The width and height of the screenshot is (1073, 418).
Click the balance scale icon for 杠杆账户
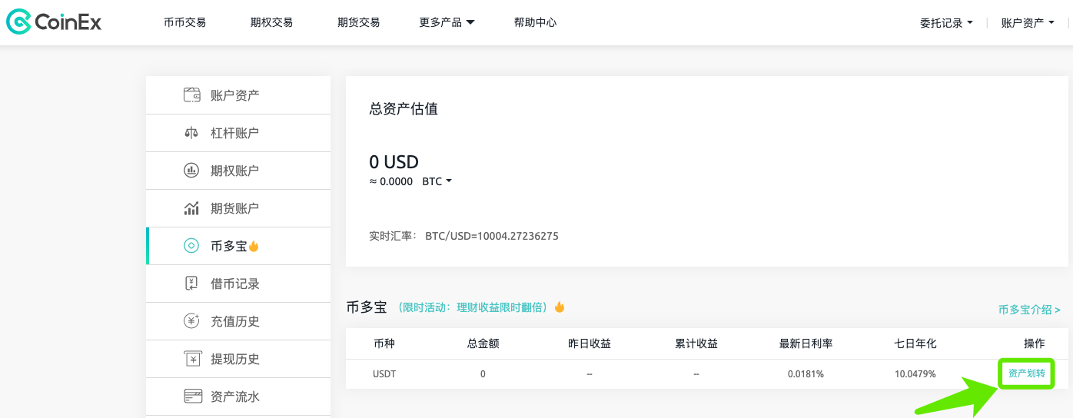[x=192, y=133]
